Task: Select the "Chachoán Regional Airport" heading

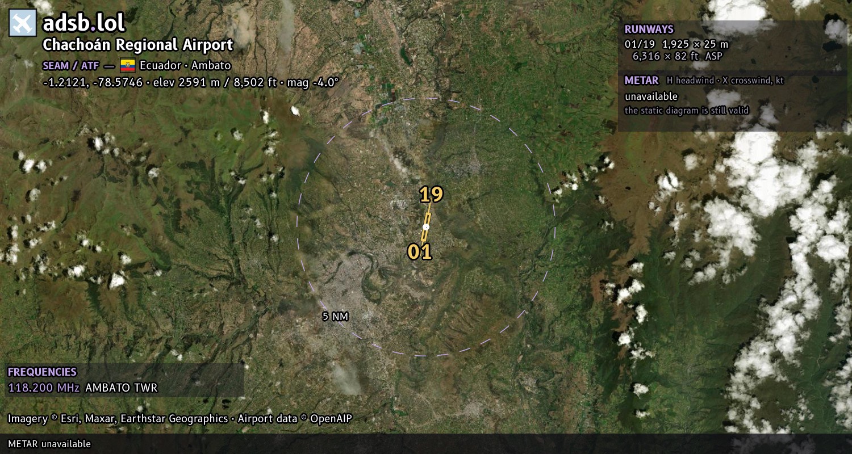Action: (x=138, y=45)
